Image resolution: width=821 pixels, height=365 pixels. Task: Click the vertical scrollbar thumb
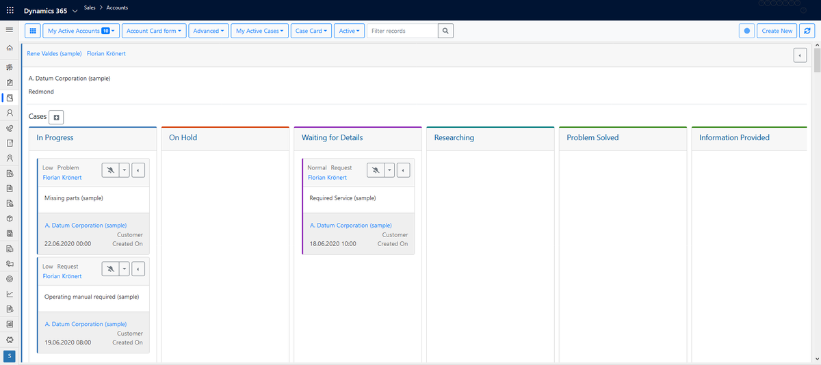[817, 60]
